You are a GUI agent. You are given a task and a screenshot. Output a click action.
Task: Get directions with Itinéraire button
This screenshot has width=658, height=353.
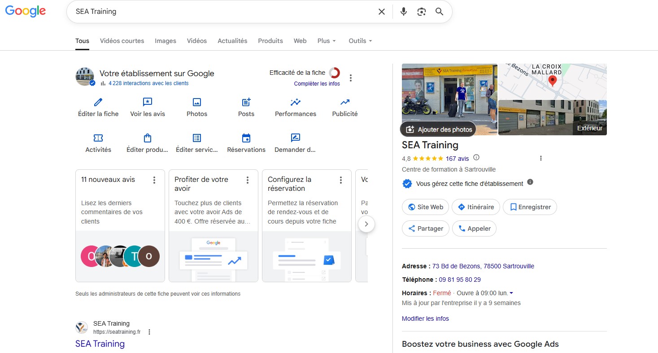point(476,207)
